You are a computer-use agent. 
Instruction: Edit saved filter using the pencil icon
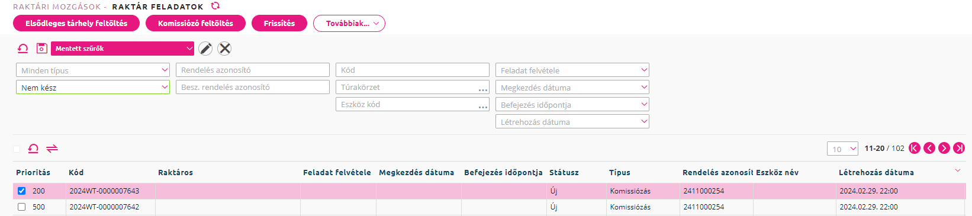(x=205, y=49)
